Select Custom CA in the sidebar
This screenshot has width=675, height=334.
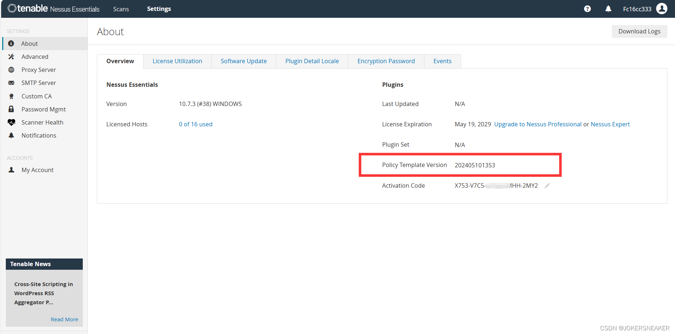(45, 96)
